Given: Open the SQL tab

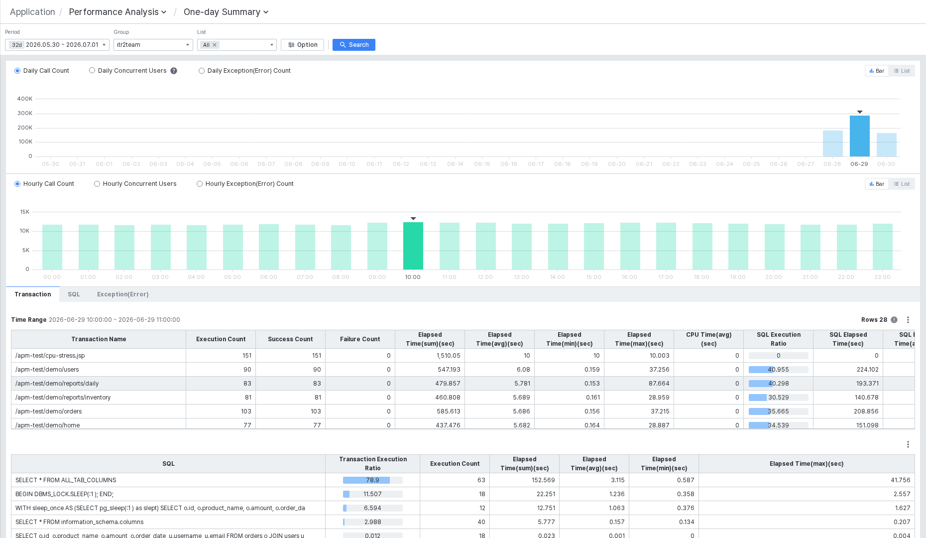Looking at the screenshot, I should 74,294.
